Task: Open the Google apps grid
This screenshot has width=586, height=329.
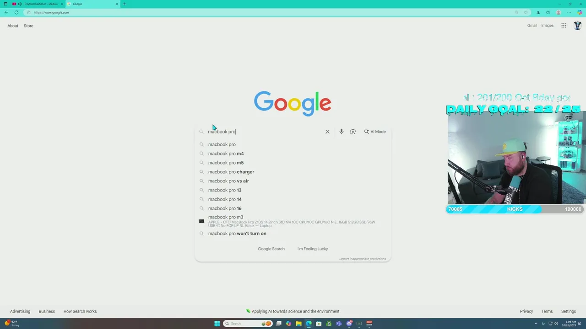Action: [x=564, y=26]
